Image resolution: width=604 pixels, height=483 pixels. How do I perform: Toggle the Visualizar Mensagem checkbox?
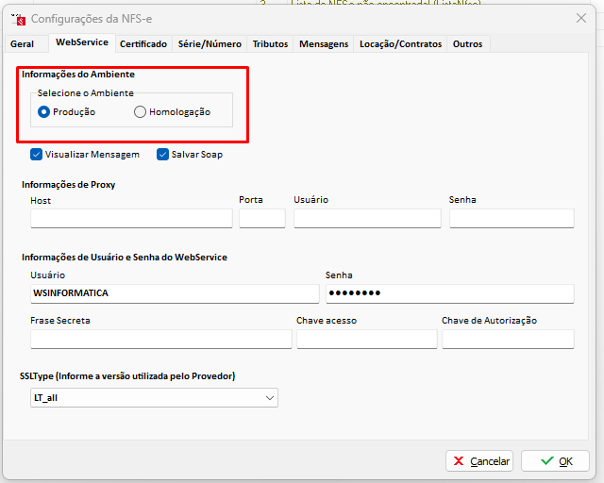click(x=37, y=154)
